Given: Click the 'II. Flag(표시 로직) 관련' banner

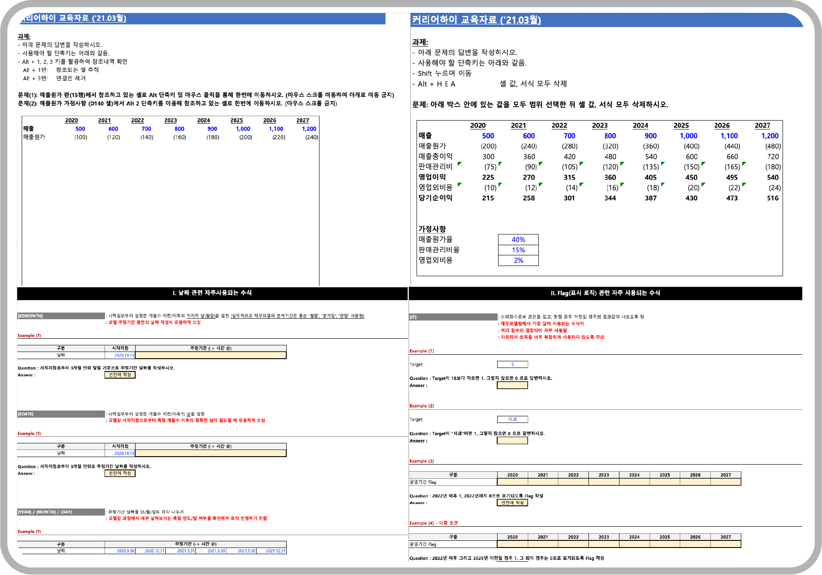Looking at the screenshot, I should point(605,293).
